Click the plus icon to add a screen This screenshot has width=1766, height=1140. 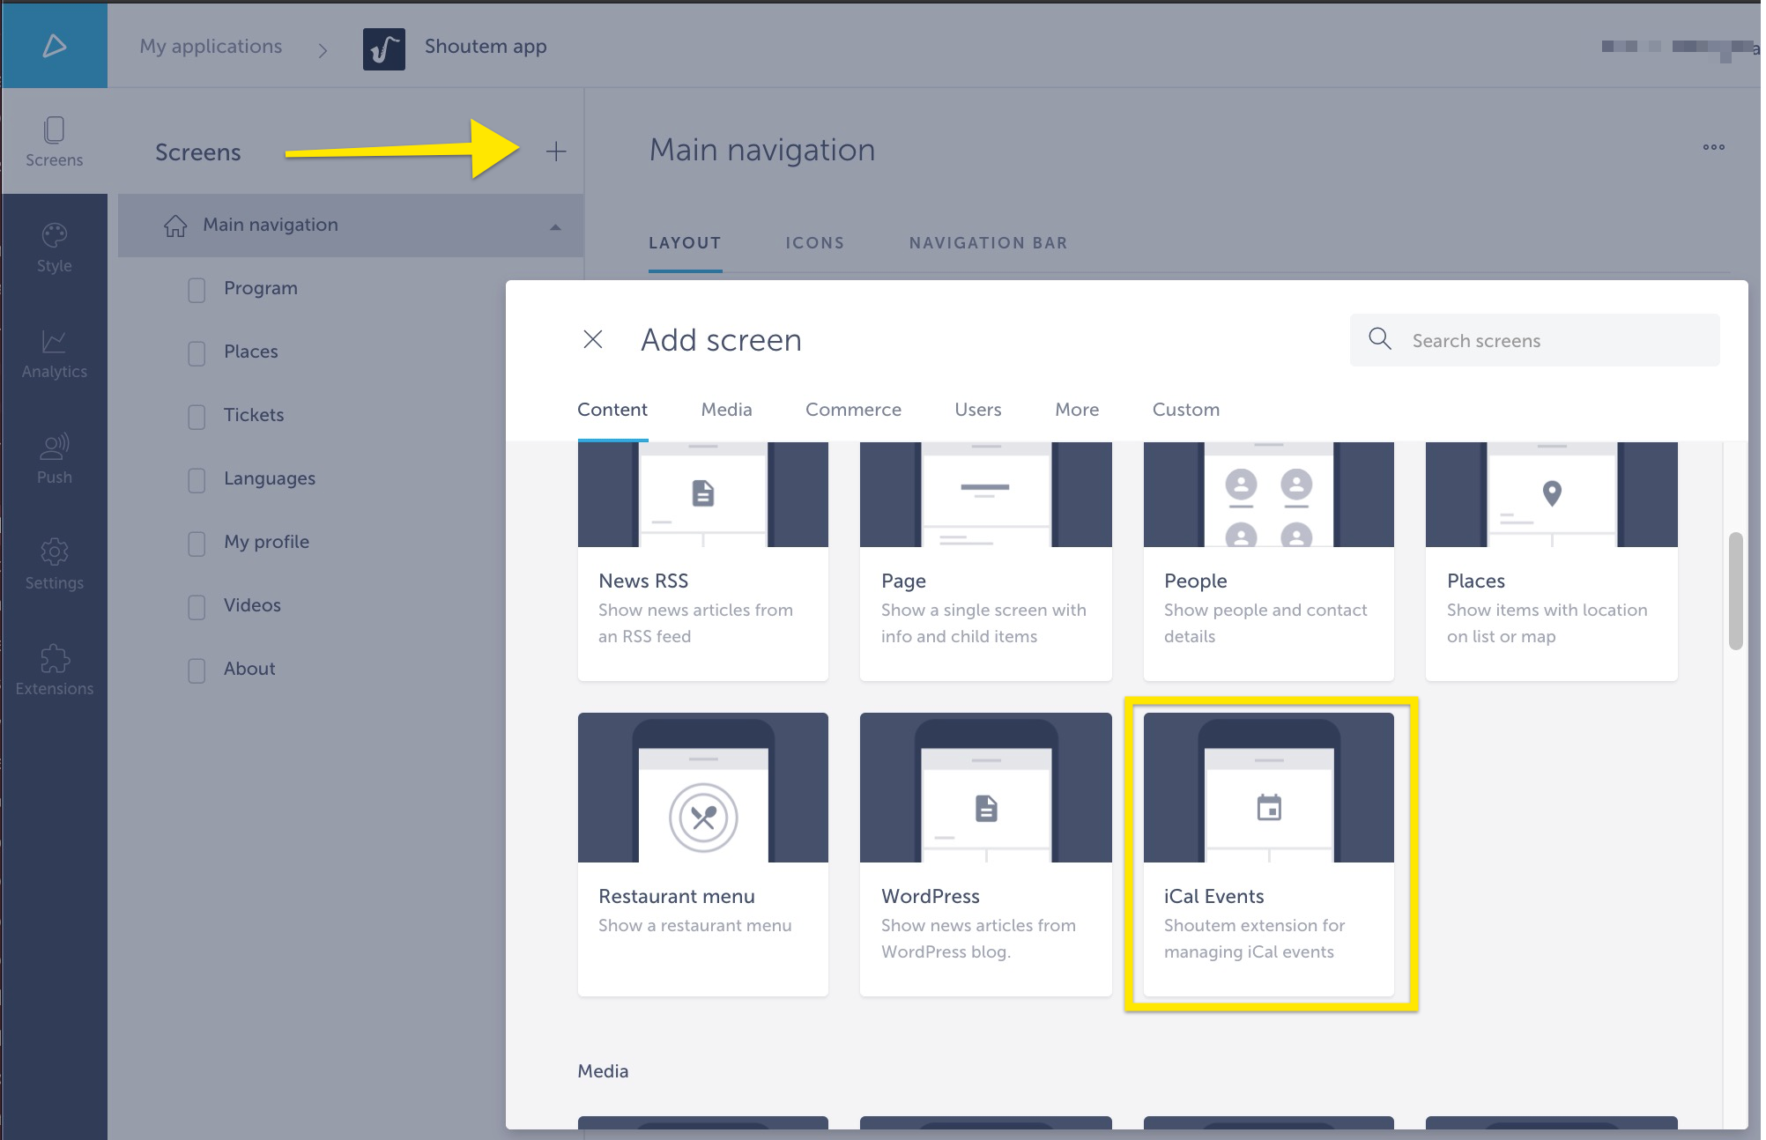click(557, 151)
